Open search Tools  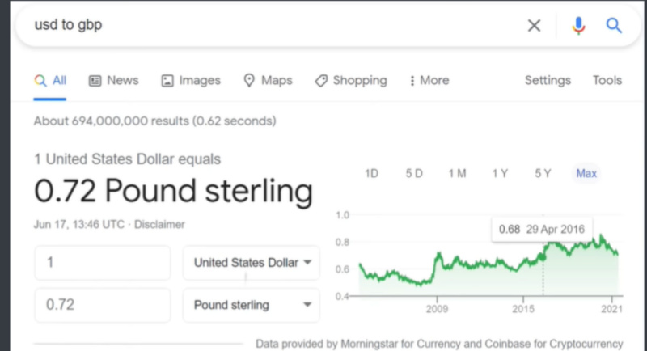[607, 80]
